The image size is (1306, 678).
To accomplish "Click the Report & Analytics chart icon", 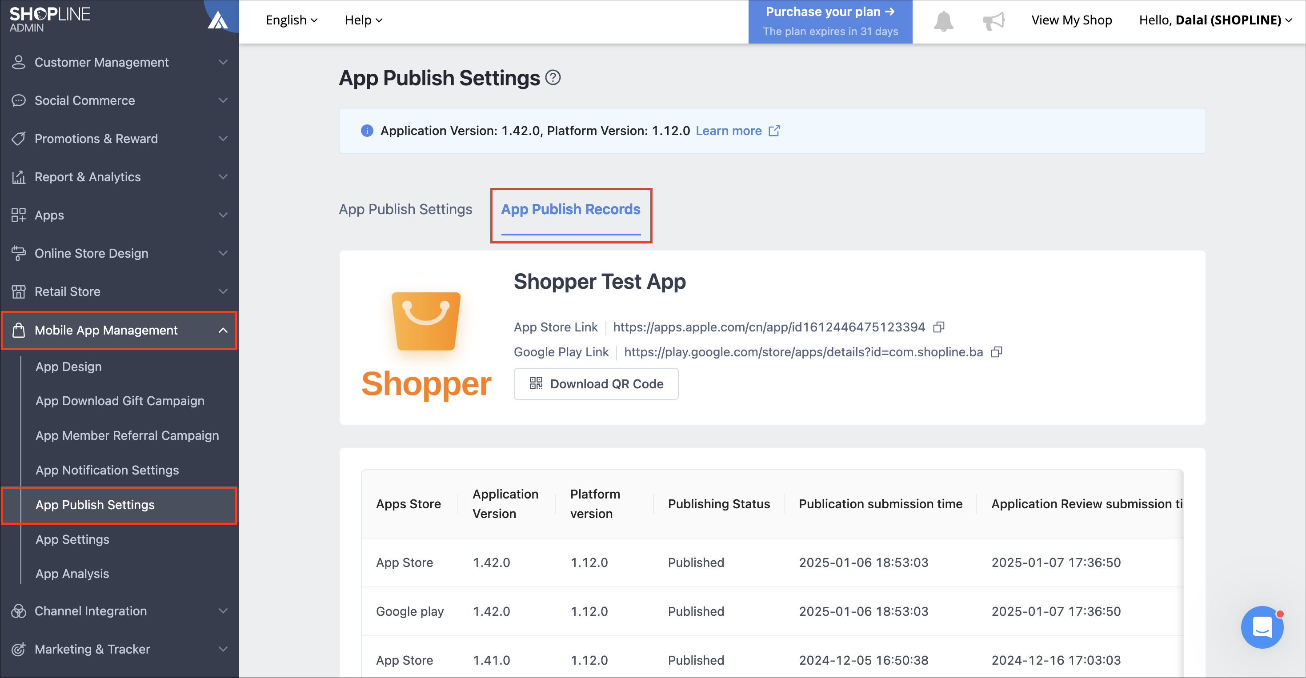I will 18,177.
